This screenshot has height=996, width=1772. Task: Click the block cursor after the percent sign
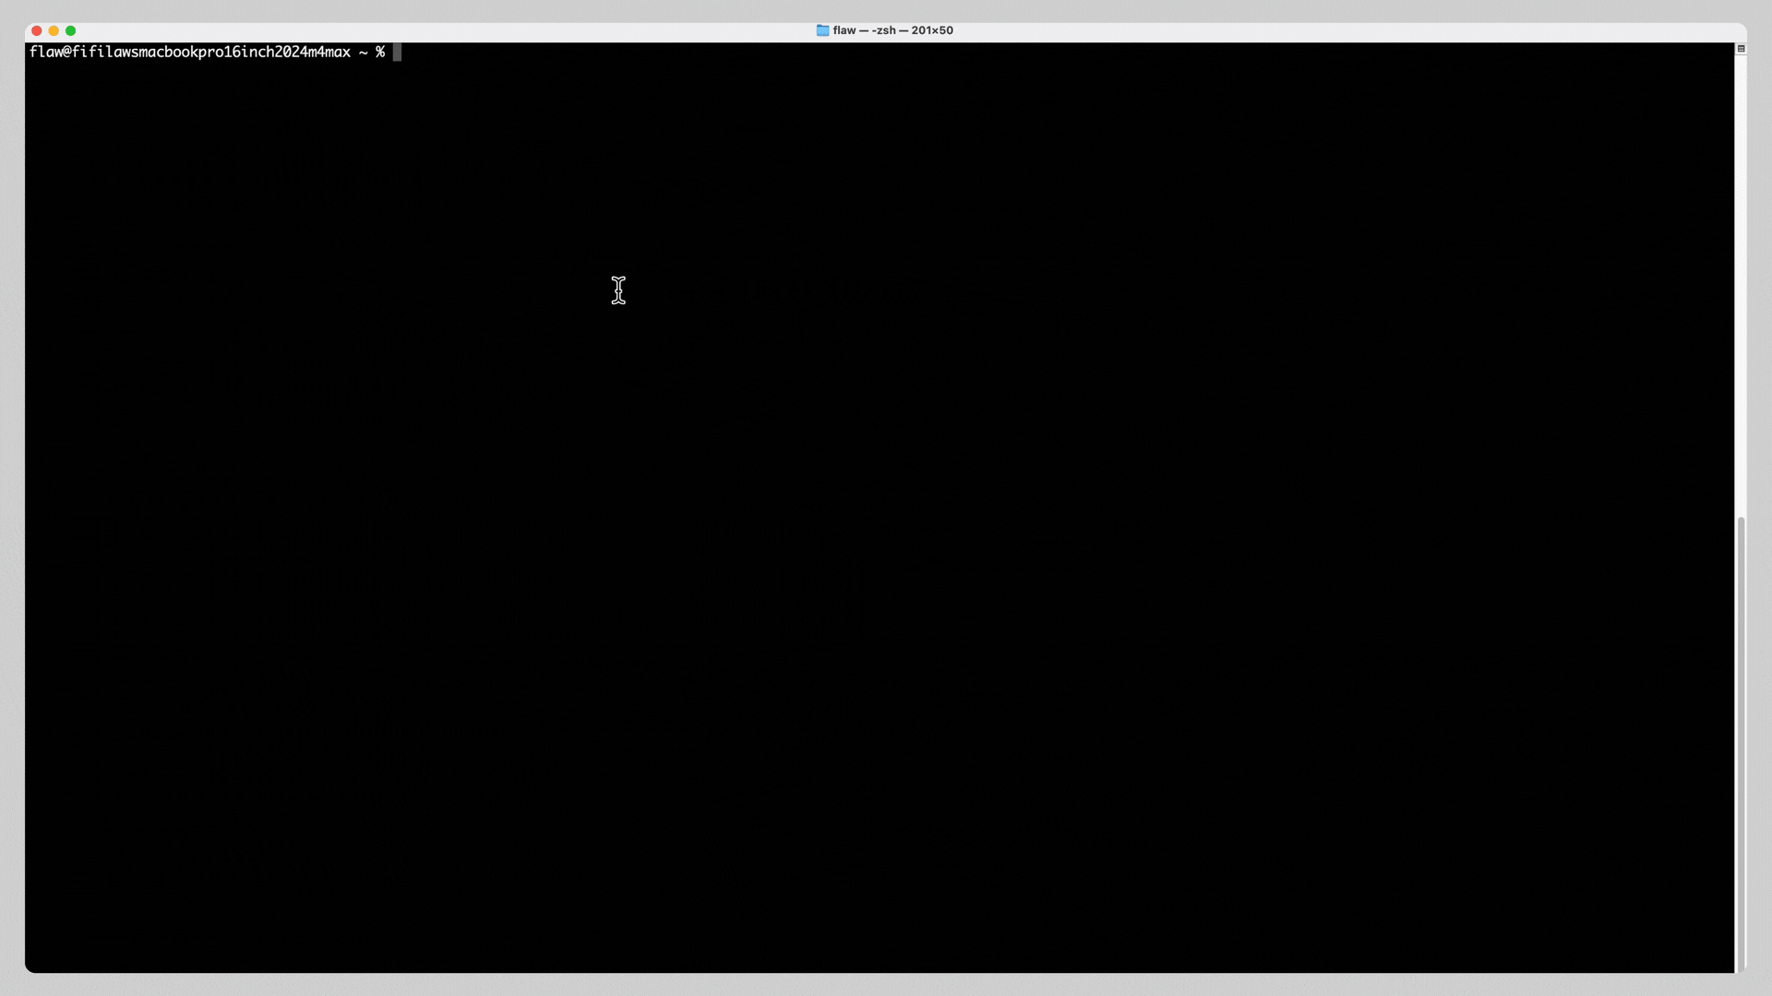(397, 53)
